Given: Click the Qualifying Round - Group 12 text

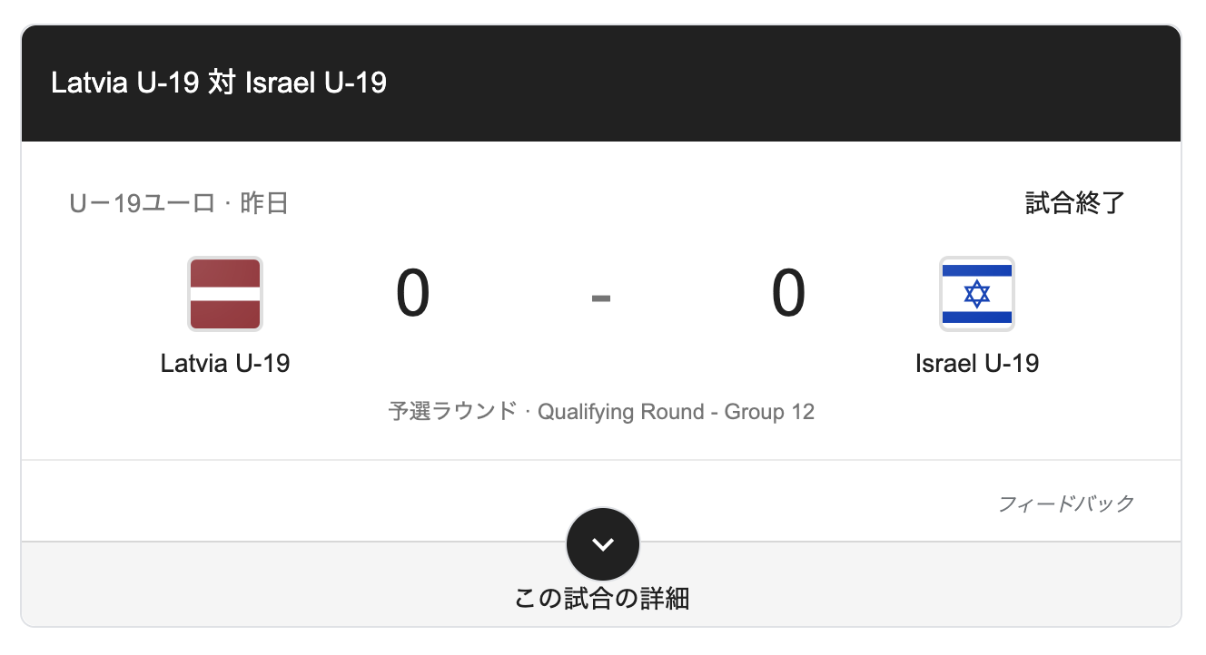Looking at the screenshot, I should point(677,412).
